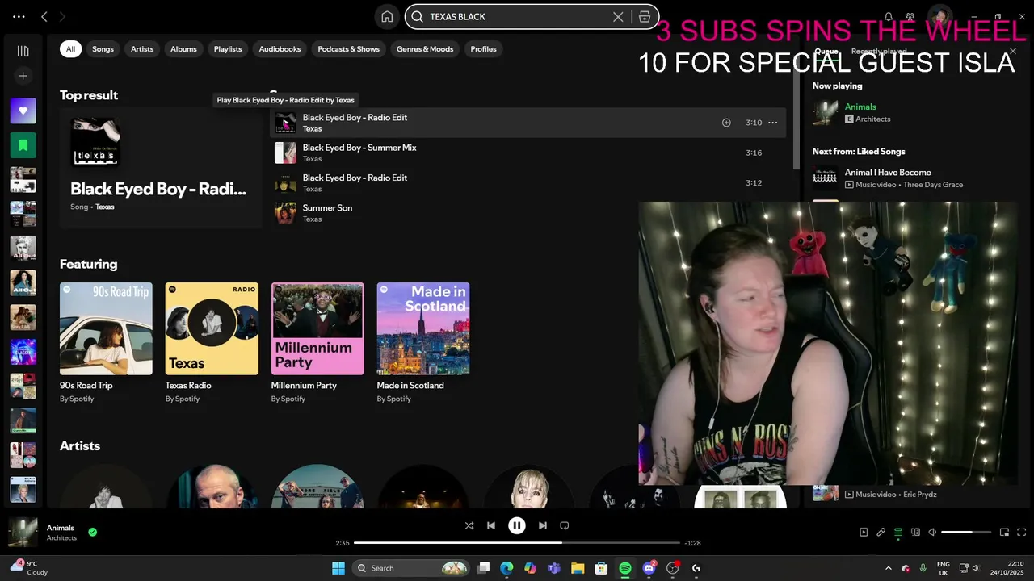The width and height of the screenshot is (1034, 581).
Task: Open File Explorer from taskbar
Action: point(578,568)
